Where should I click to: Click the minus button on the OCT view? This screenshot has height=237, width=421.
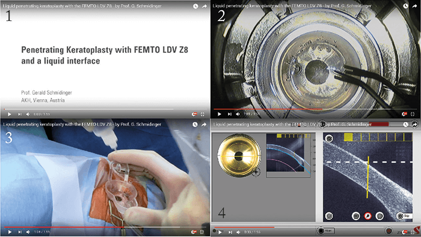click(x=356, y=216)
